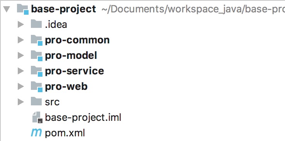Select the pom.xml file name

[65, 133]
